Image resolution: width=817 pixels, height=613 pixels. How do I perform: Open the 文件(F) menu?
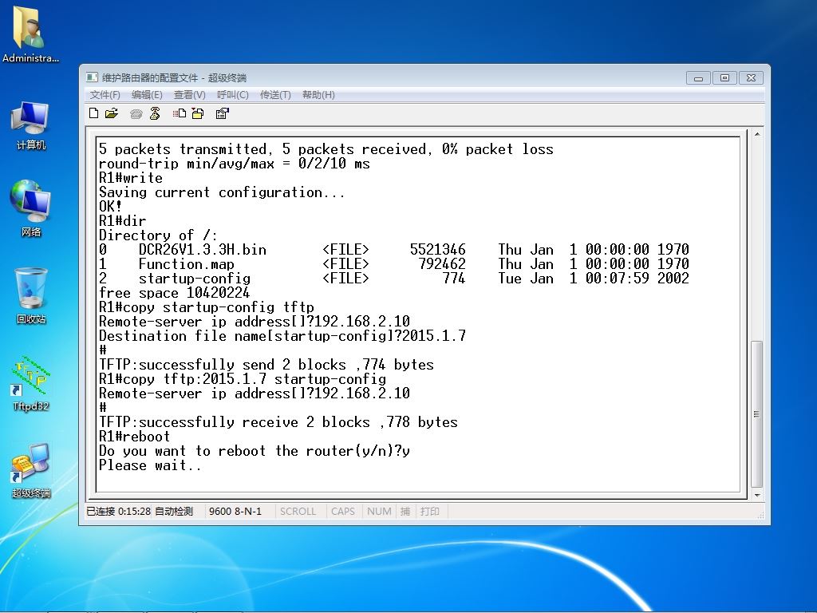105,95
